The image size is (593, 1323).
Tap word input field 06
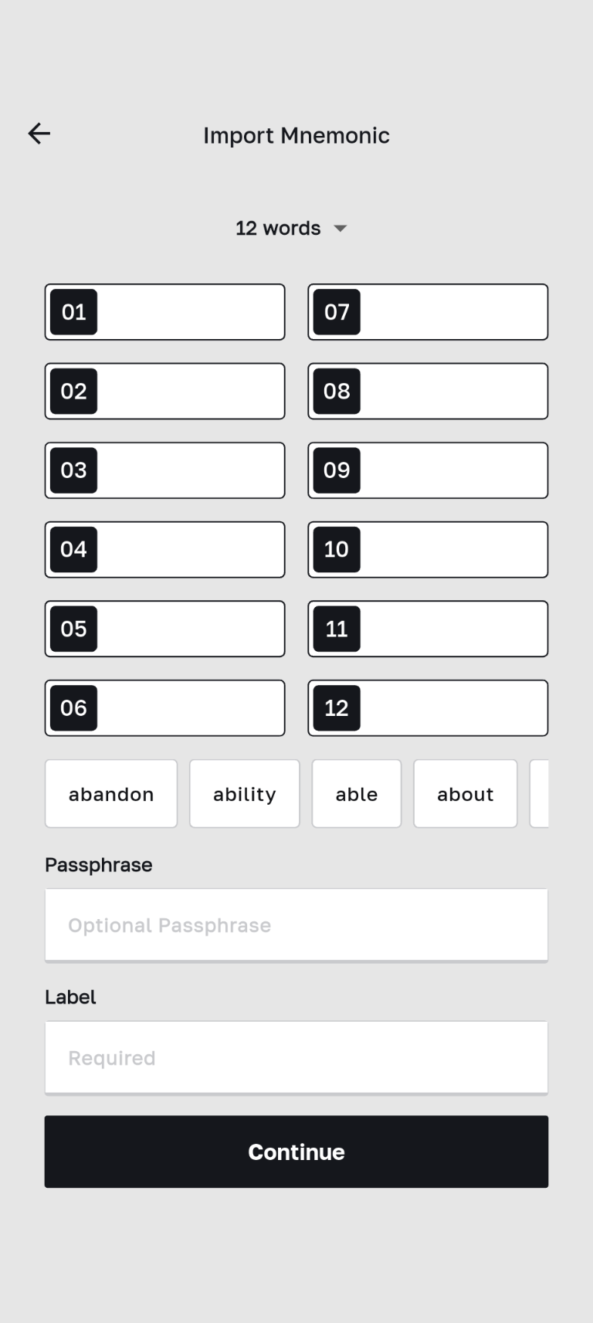tap(189, 708)
